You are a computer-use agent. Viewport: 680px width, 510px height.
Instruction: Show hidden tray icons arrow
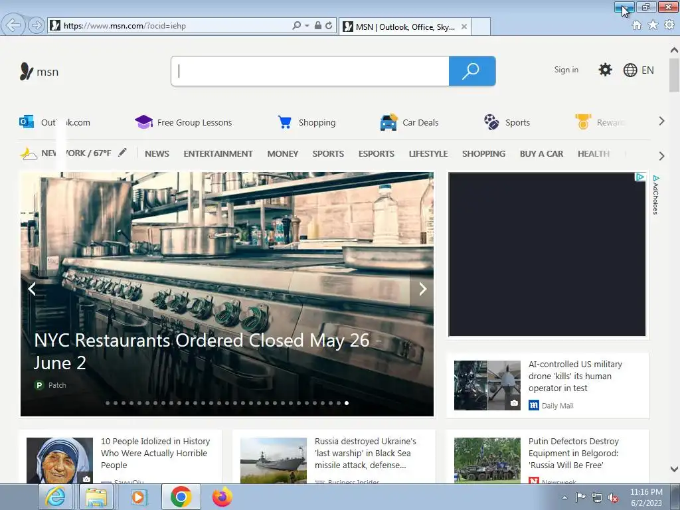(564, 497)
